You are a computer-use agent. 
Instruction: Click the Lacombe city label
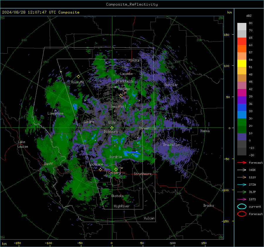[x=126, y=74]
